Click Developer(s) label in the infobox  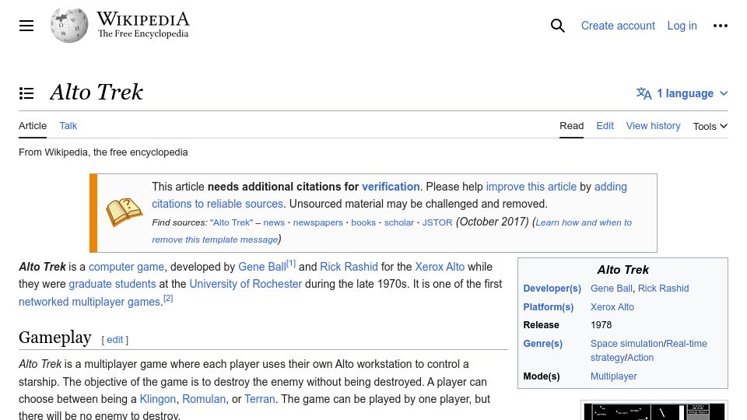[x=552, y=288]
